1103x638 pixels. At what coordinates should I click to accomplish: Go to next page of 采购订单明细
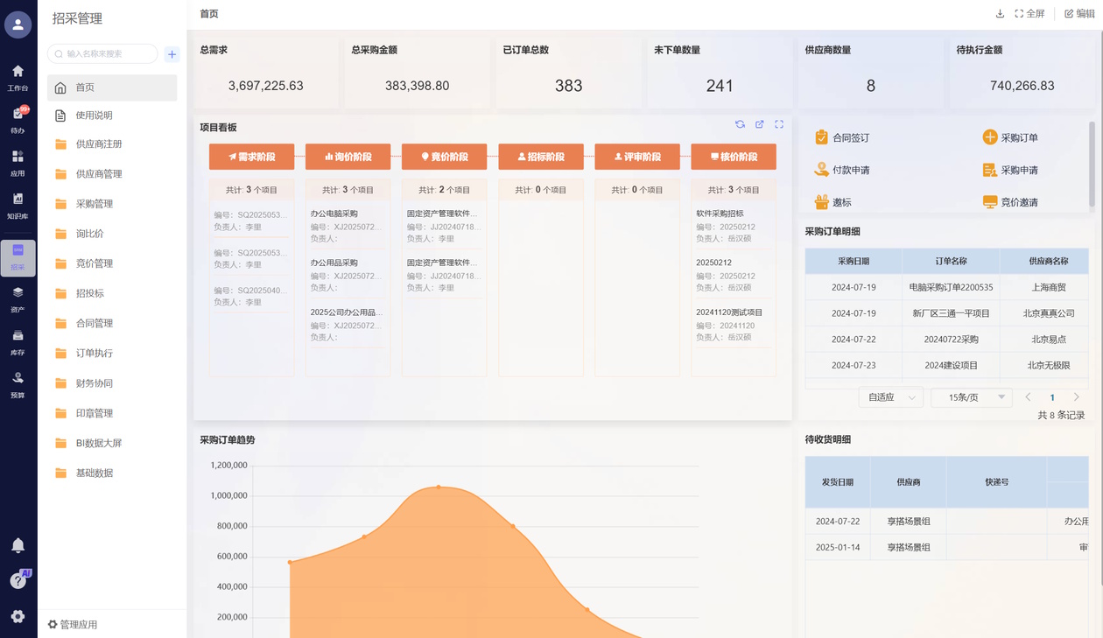1077,397
